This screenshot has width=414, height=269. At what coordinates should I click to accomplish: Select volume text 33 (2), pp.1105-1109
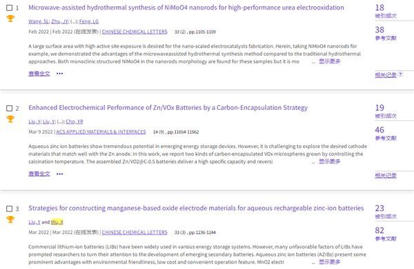195,32
